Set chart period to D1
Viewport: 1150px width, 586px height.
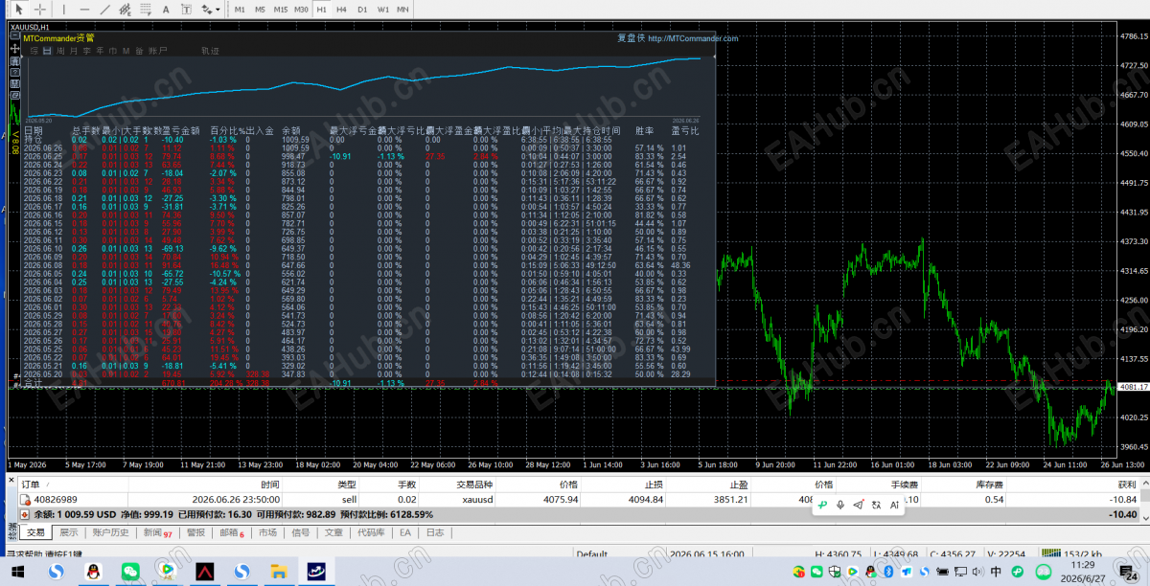tap(362, 10)
